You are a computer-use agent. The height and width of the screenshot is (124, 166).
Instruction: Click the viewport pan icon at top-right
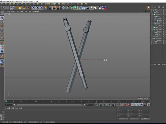coord(144,11)
